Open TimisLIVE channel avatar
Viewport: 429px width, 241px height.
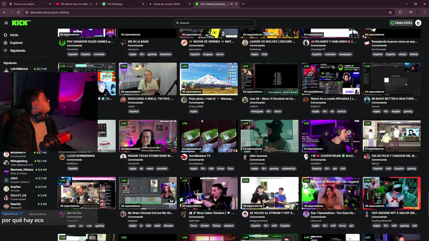[x=123, y=157]
